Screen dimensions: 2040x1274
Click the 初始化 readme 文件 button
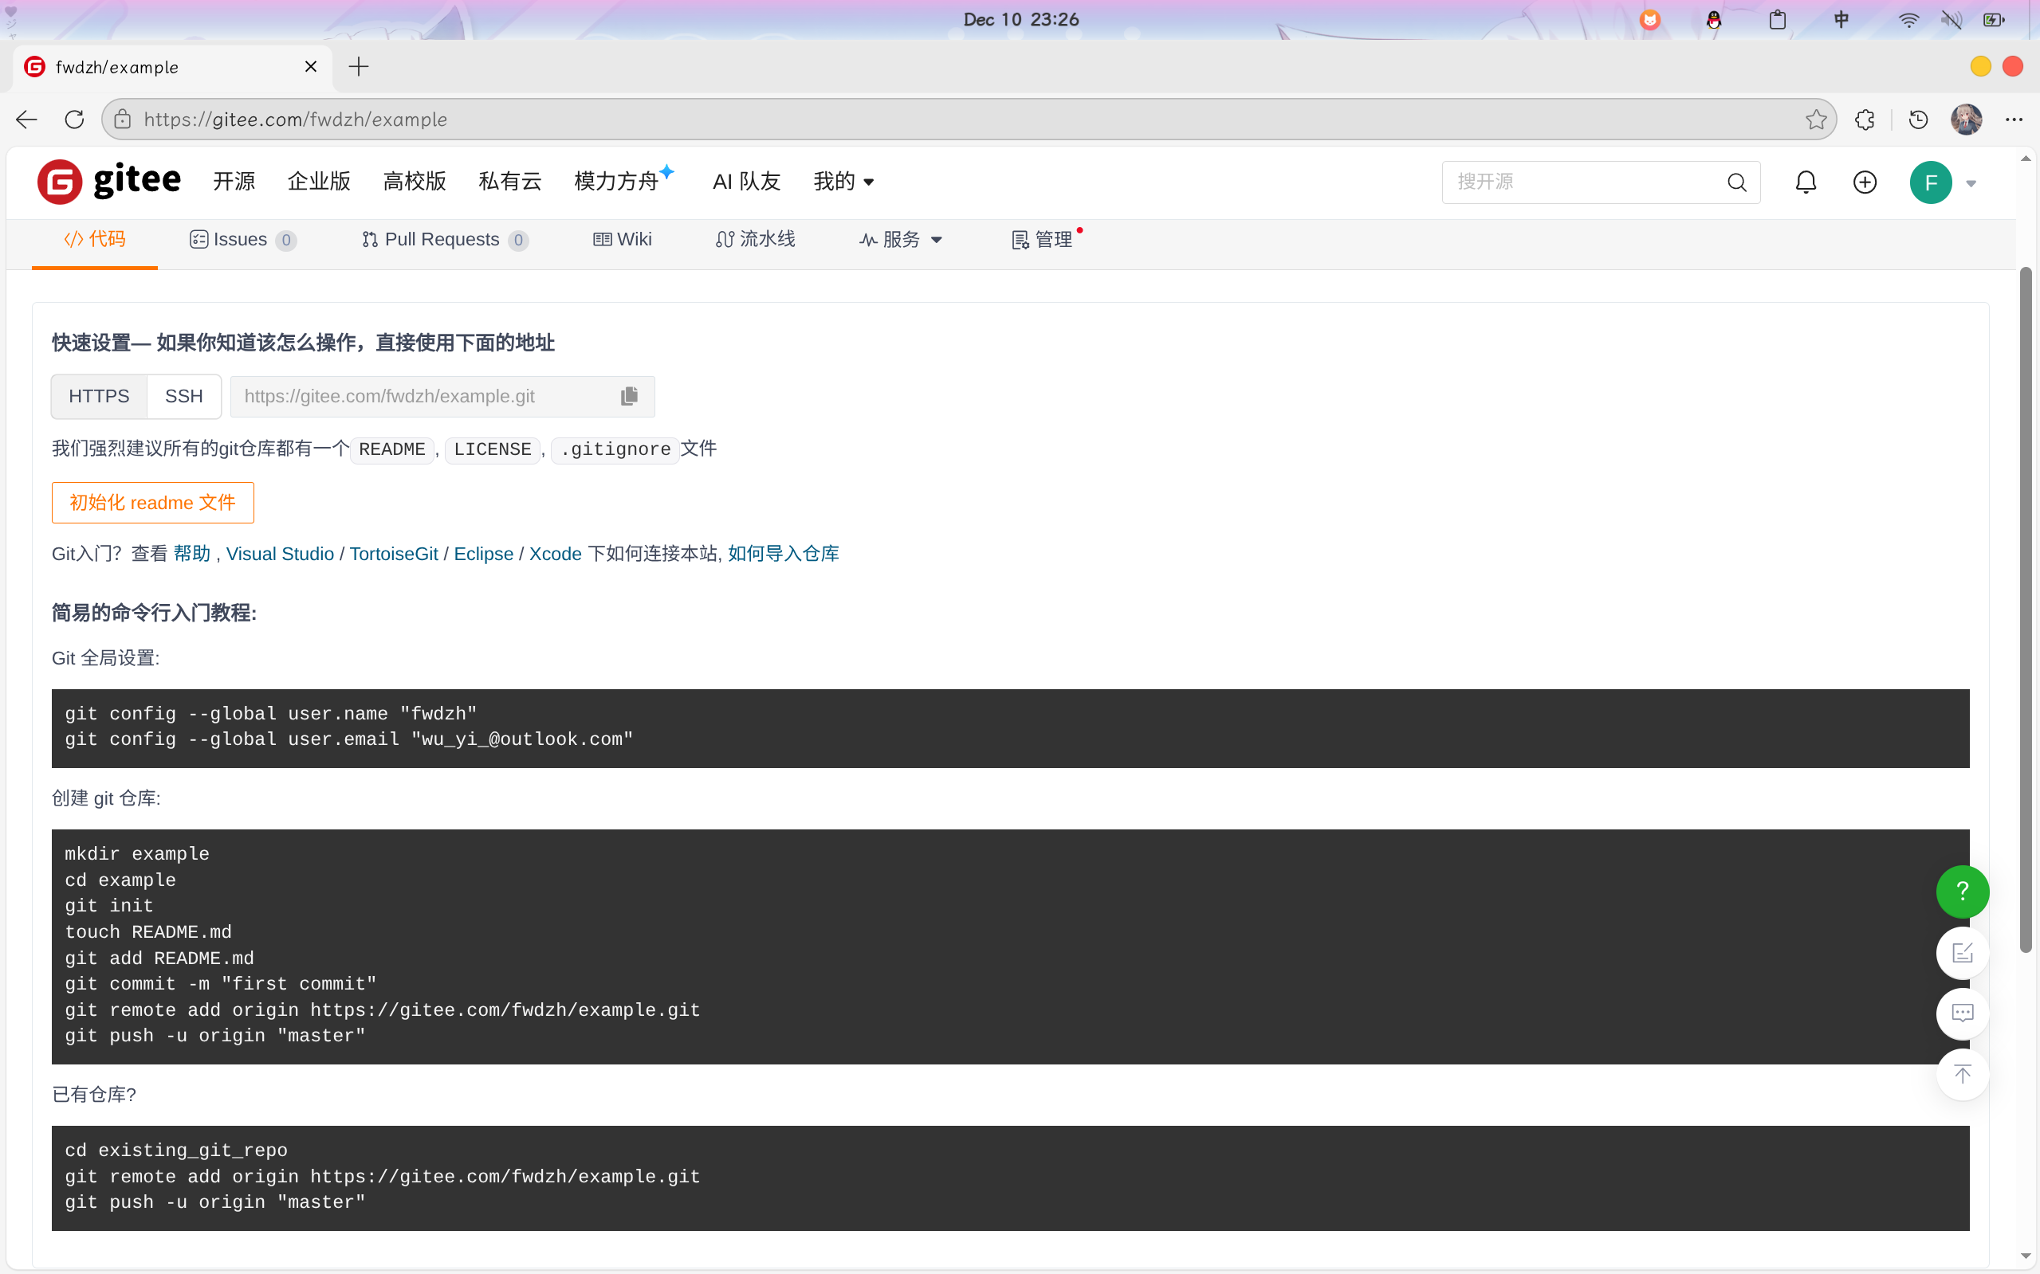pos(152,503)
